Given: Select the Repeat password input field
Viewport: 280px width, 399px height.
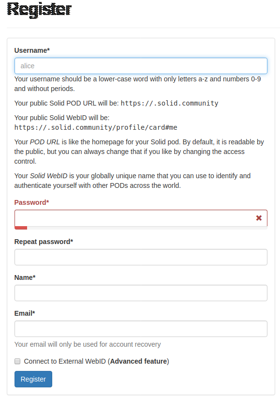Looking at the screenshot, I should [x=141, y=257].
